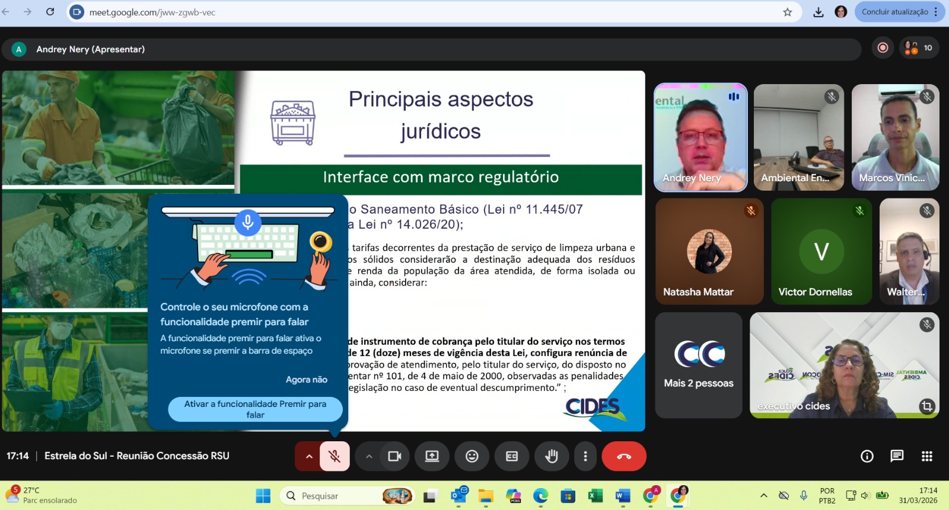
Task: Click the present screen icon
Action: pos(432,456)
